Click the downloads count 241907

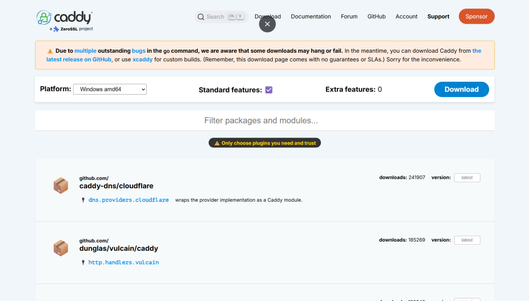(x=417, y=177)
